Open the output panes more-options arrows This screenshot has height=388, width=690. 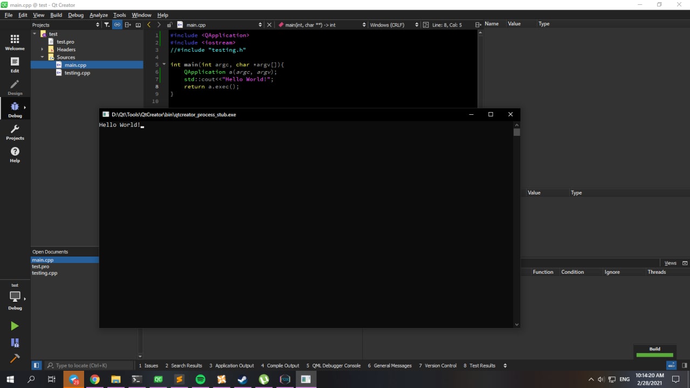505,365
